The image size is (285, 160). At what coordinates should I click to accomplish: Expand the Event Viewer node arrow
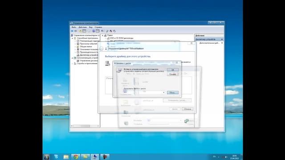pyautogui.click(x=75, y=44)
